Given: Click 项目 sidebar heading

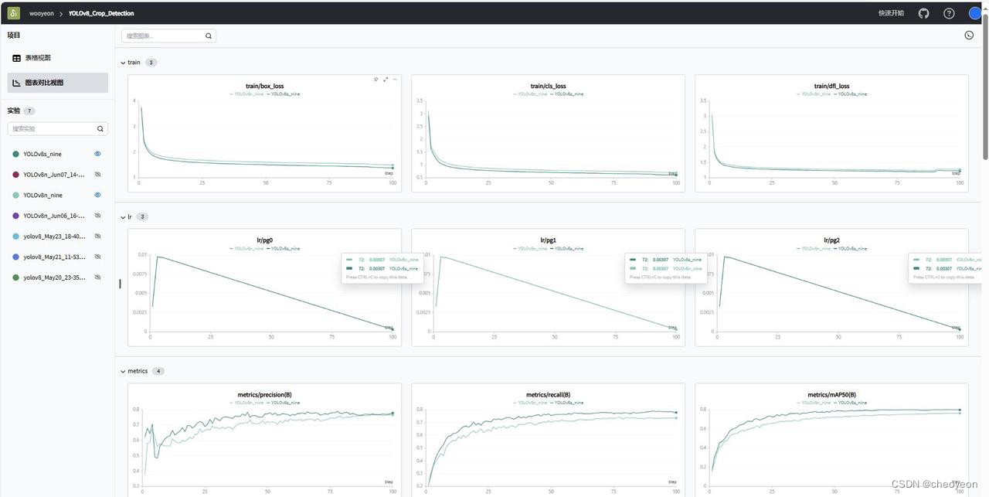Looking at the screenshot, I should click(x=14, y=35).
